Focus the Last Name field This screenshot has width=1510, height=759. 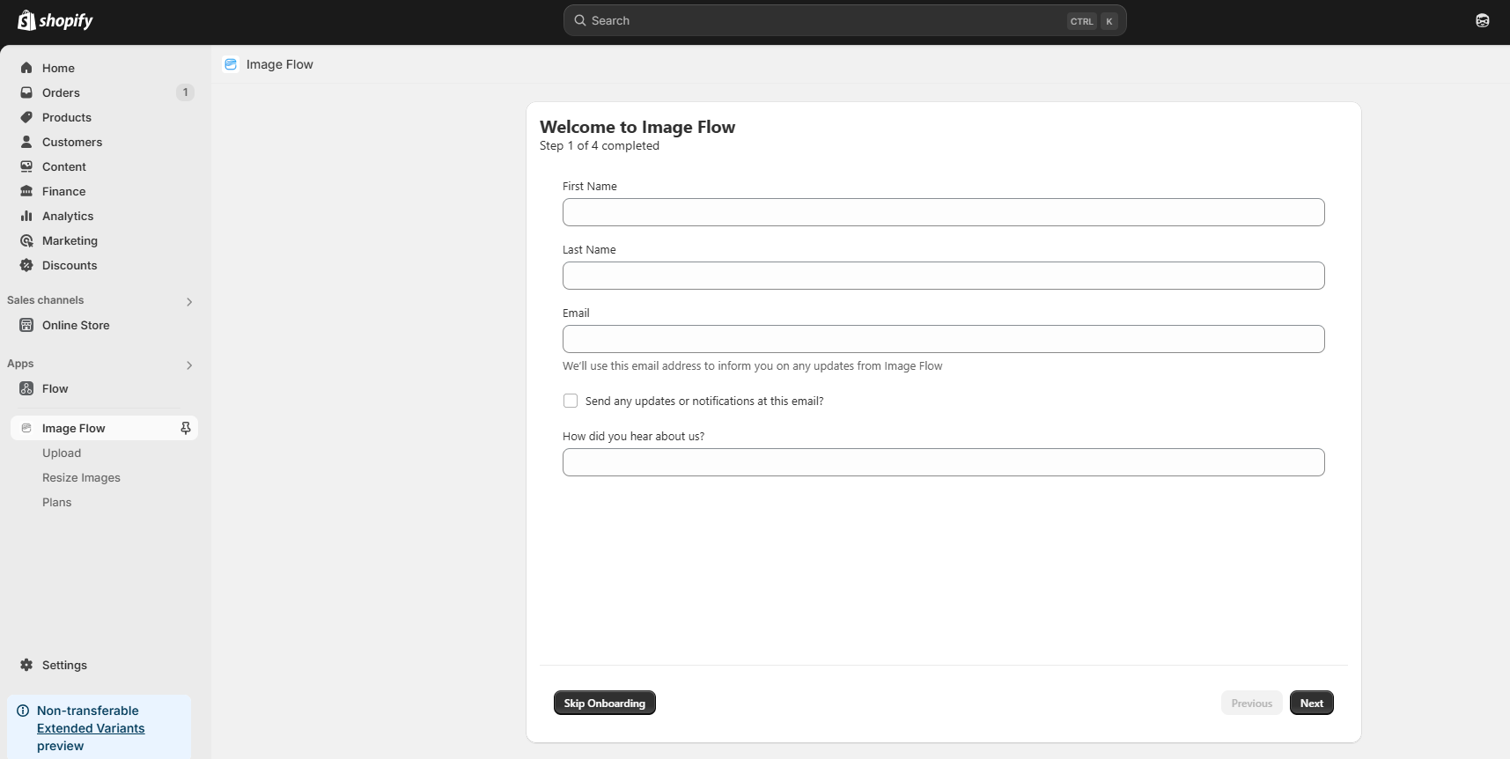point(944,276)
